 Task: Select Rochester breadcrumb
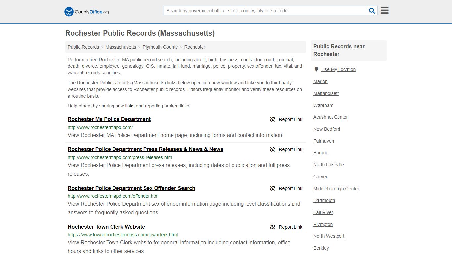(x=195, y=47)
